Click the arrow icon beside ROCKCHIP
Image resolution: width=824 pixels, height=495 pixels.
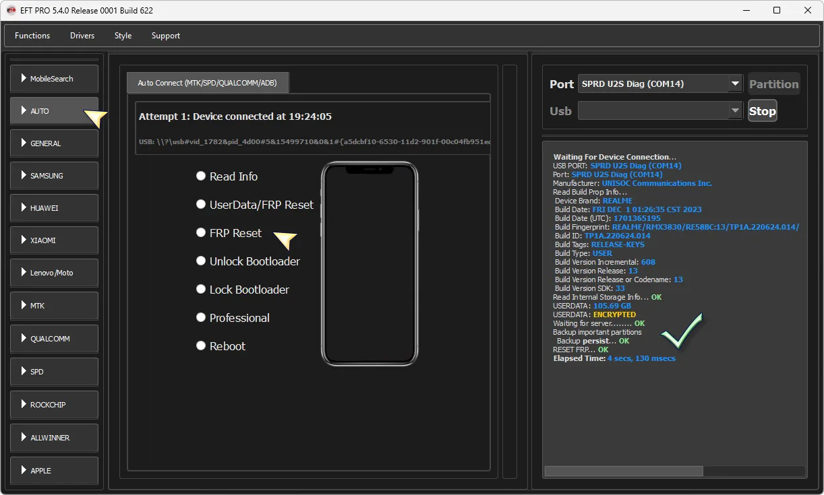pyautogui.click(x=24, y=405)
